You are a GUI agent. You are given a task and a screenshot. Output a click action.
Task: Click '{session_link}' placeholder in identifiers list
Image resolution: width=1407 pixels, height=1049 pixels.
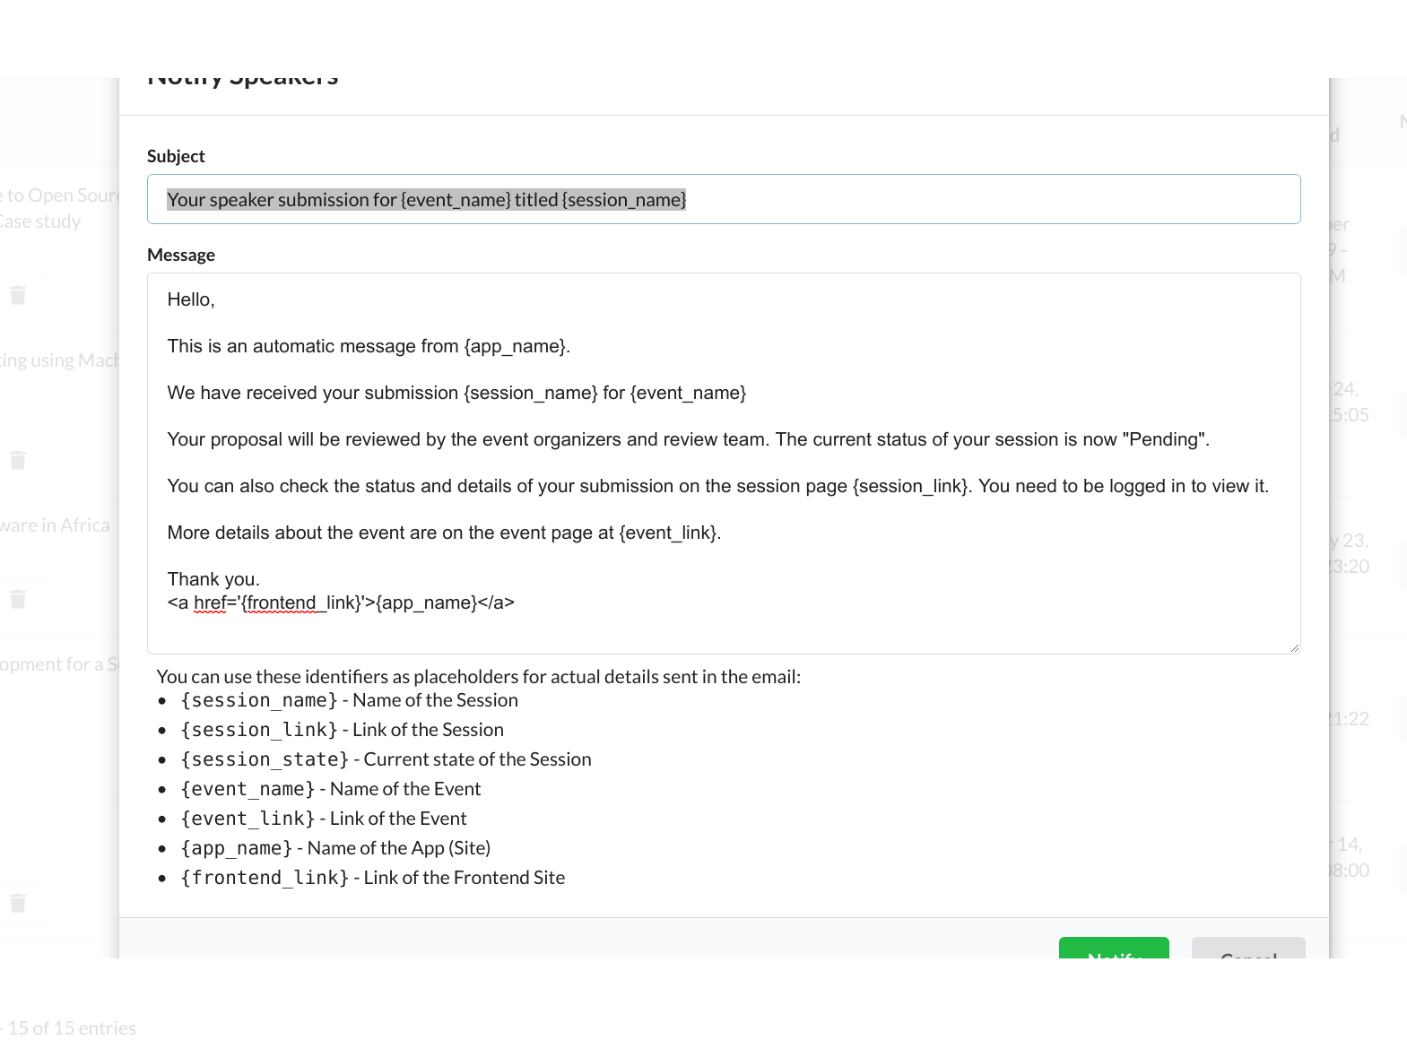pyautogui.click(x=258, y=730)
